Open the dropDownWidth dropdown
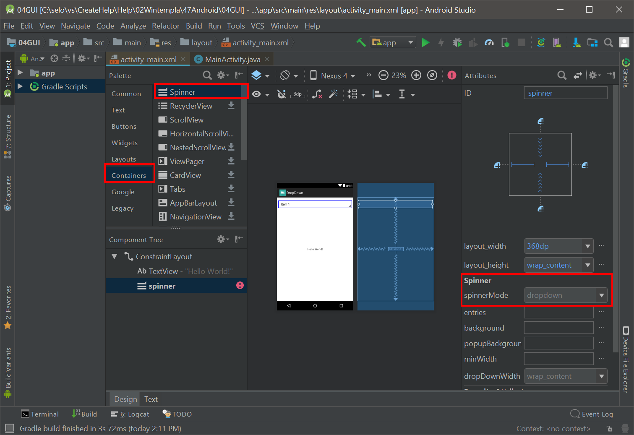Viewport: 634px width, 435px height. [566, 376]
